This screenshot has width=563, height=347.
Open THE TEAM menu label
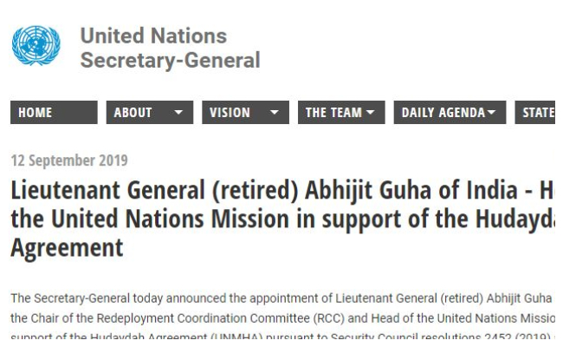click(333, 113)
